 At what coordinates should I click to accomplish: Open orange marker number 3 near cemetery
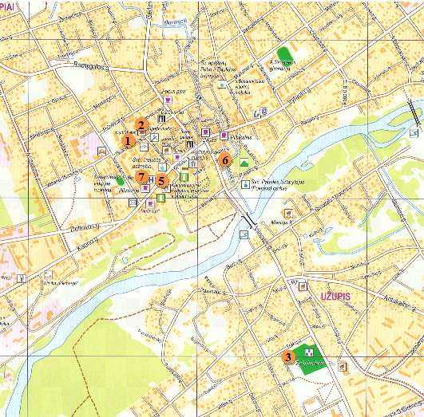click(288, 357)
